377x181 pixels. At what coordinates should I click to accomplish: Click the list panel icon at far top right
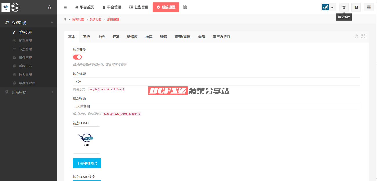(x=369, y=7)
